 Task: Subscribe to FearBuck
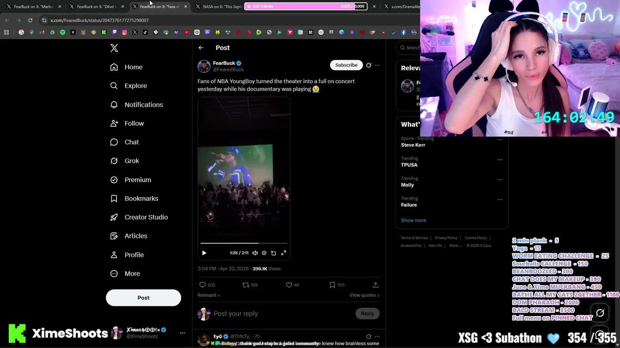click(346, 65)
